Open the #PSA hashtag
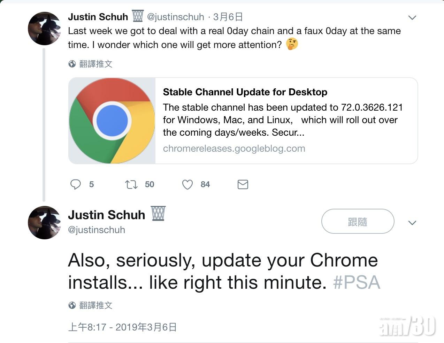 pyautogui.click(x=357, y=282)
